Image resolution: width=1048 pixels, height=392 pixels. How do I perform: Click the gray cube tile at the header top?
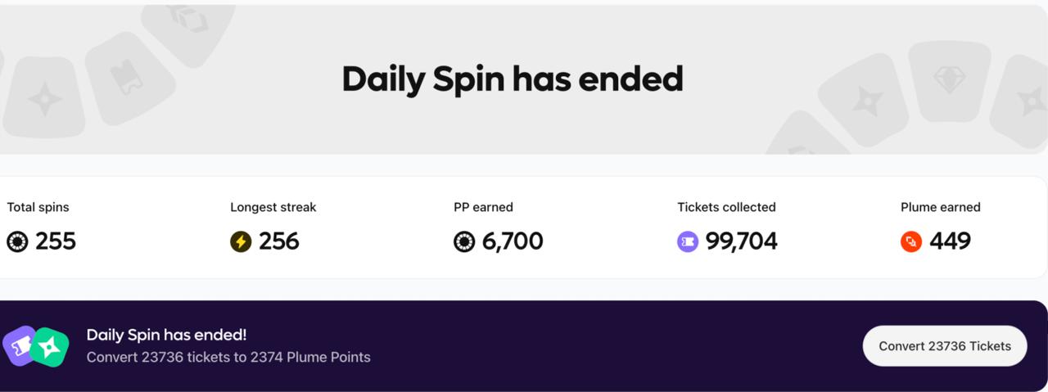point(187,20)
